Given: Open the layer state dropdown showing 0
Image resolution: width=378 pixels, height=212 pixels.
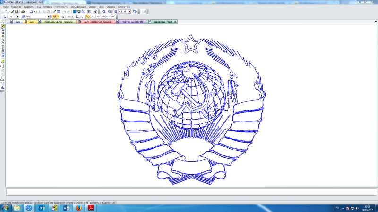Looking at the screenshot, I should coord(49,17).
